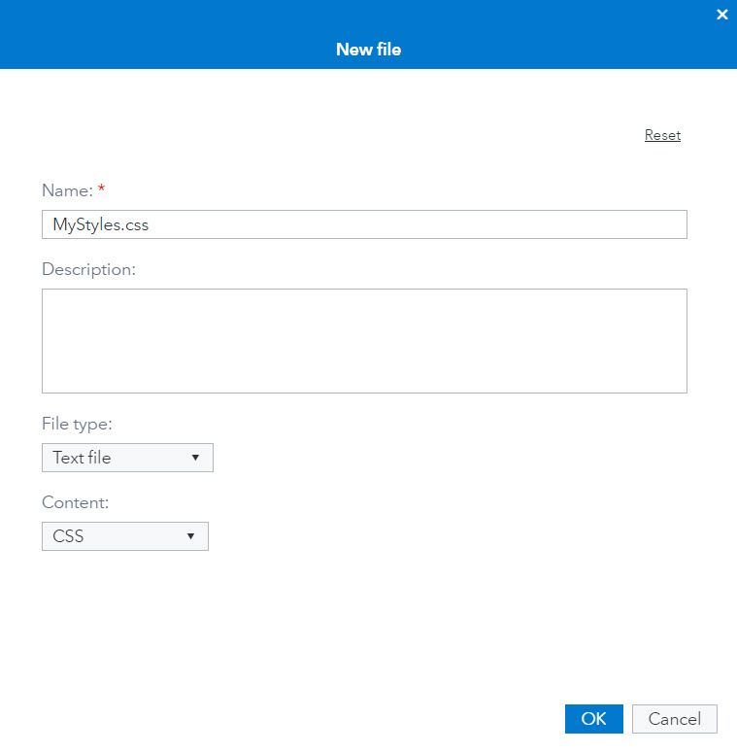The image size is (737, 753).
Task: Close the New file dialog with X
Action: [721, 15]
